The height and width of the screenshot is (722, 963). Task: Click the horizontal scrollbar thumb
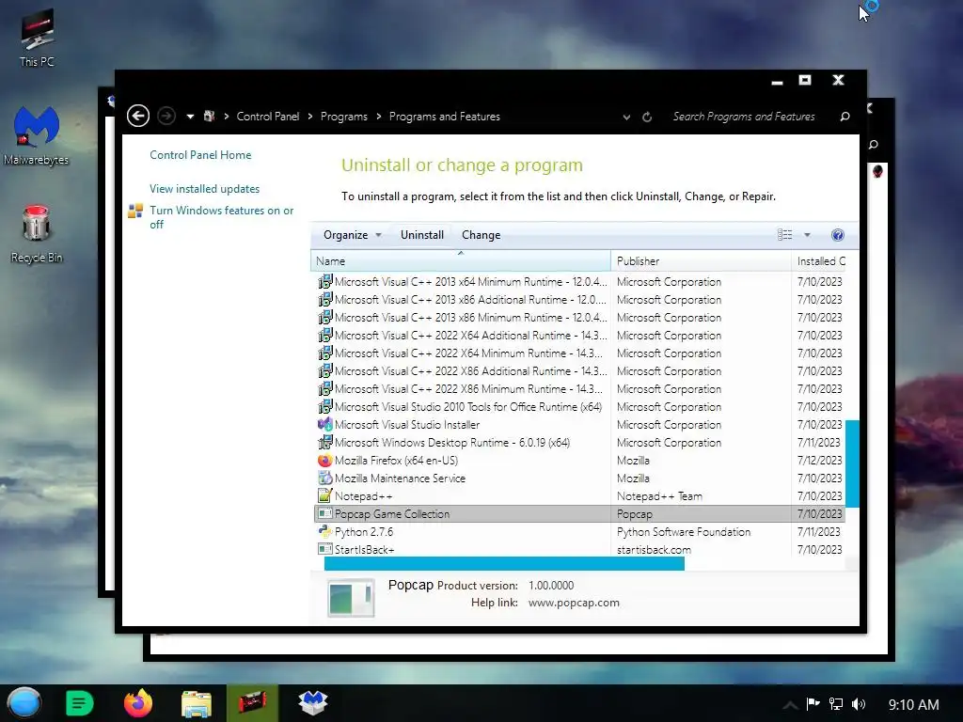tap(504, 564)
